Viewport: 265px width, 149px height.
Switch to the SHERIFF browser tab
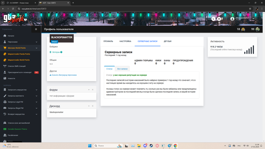pos(21,3)
